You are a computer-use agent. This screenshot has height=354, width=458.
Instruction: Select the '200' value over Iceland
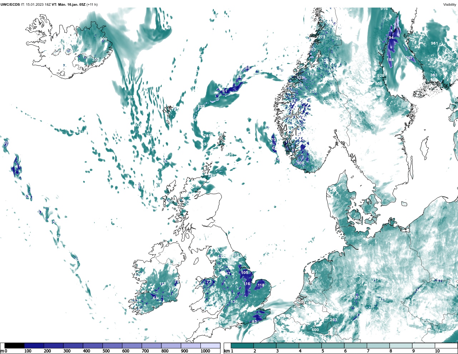tap(103, 39)
